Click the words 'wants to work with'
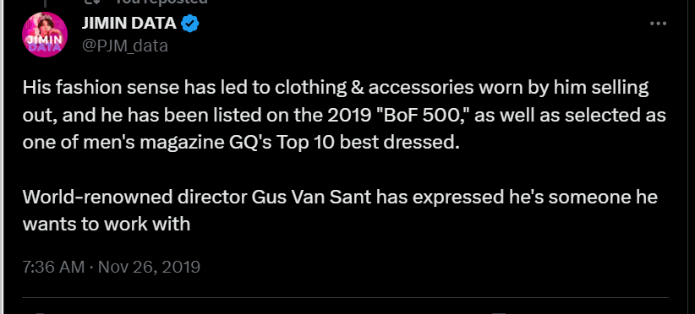Screen dimensions: 695x314 click(107, 225)
